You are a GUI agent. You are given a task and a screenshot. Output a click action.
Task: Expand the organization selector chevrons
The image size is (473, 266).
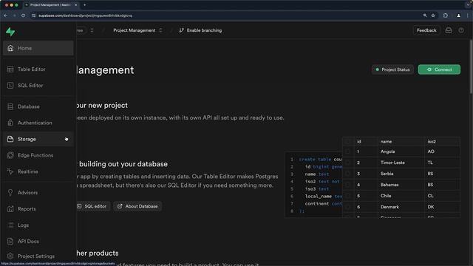(x=92, y=30)
